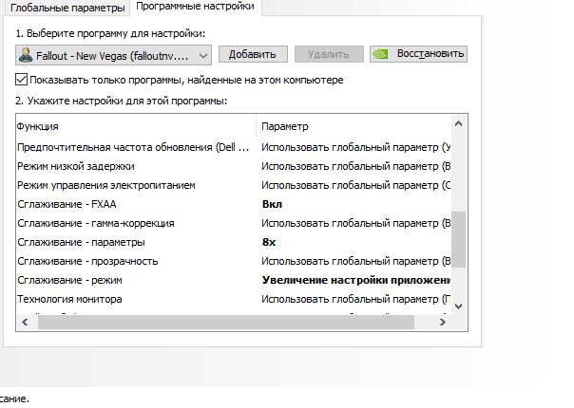
Task: Select Технология монитора row
Action: [x=234, y=300]
